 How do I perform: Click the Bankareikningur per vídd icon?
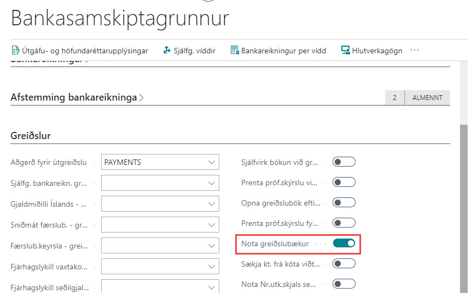[x=235, y=51]
